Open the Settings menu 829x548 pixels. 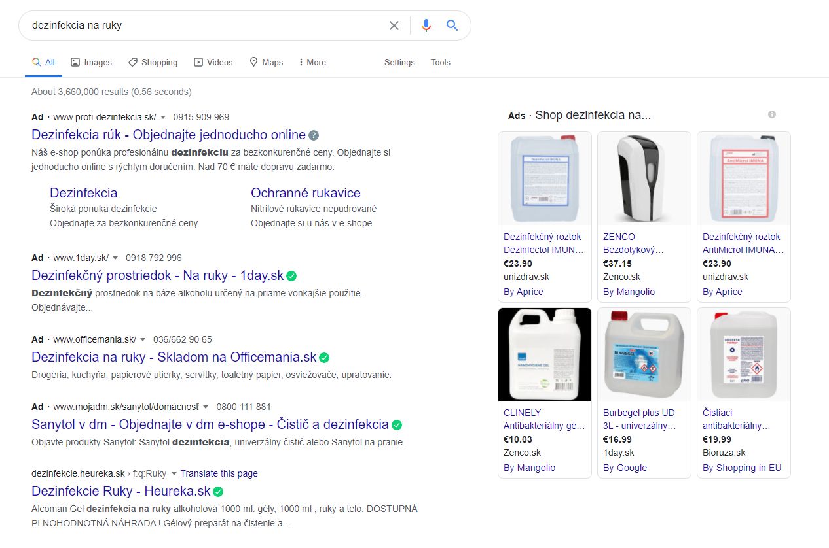click(x=399, y=62)
